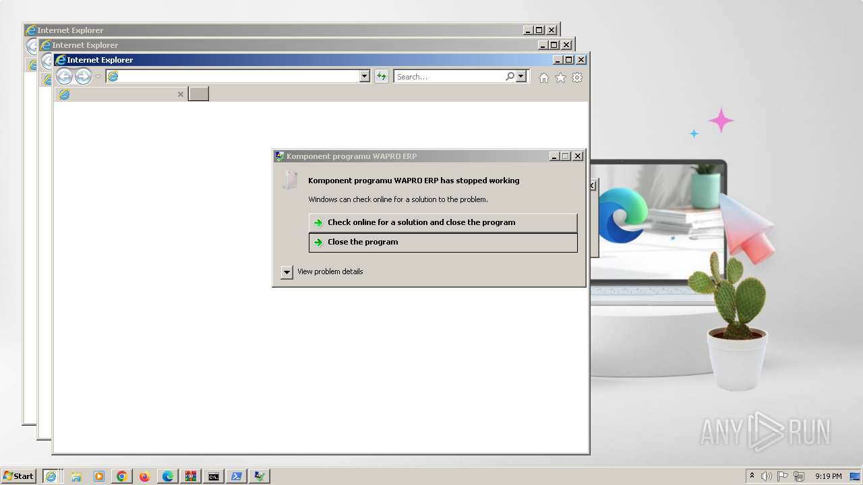This screenshot has width=863, height=485.
Task: Maximize the front Internet Explorer window
Action: click(x=569, y=60)
